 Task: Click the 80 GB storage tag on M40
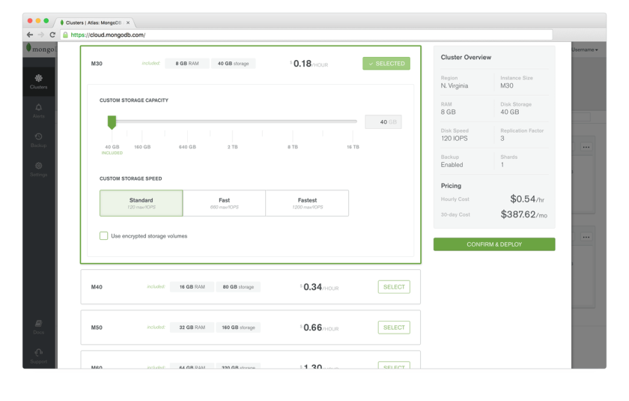[238, 287]
